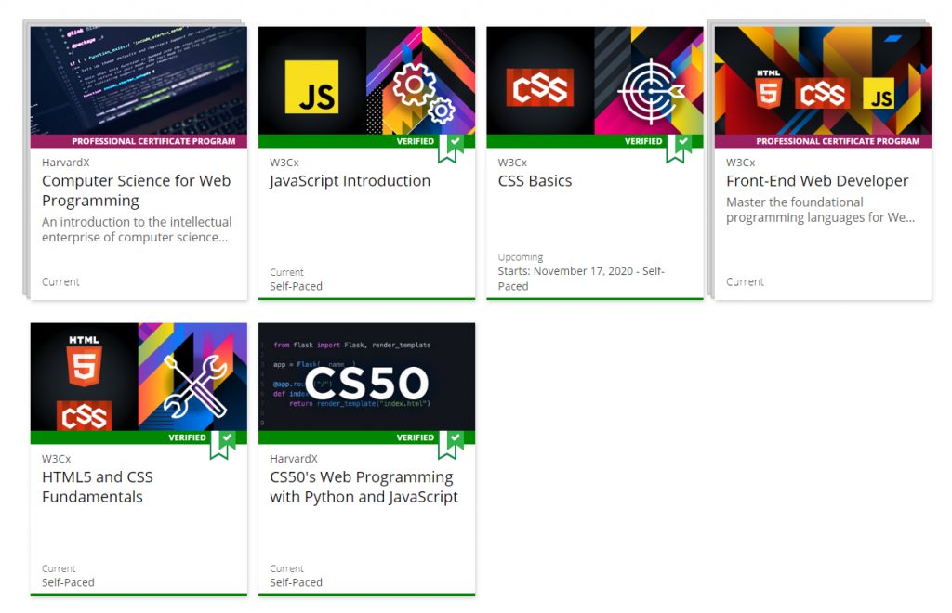Click Current status on JavaScript Introduction card
Screen dimensions: 952x613
(286, 272)
